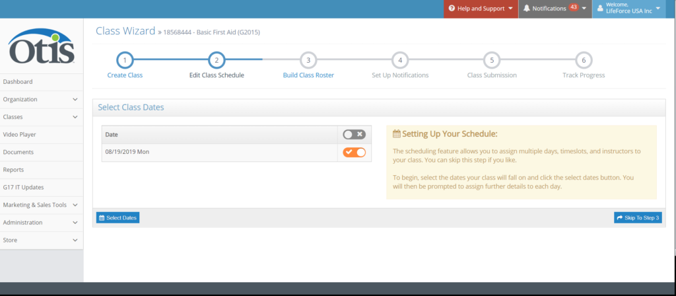Click the notifications bell icon
This screenshot has height=296, width=676.
click(x=526, y=9)
